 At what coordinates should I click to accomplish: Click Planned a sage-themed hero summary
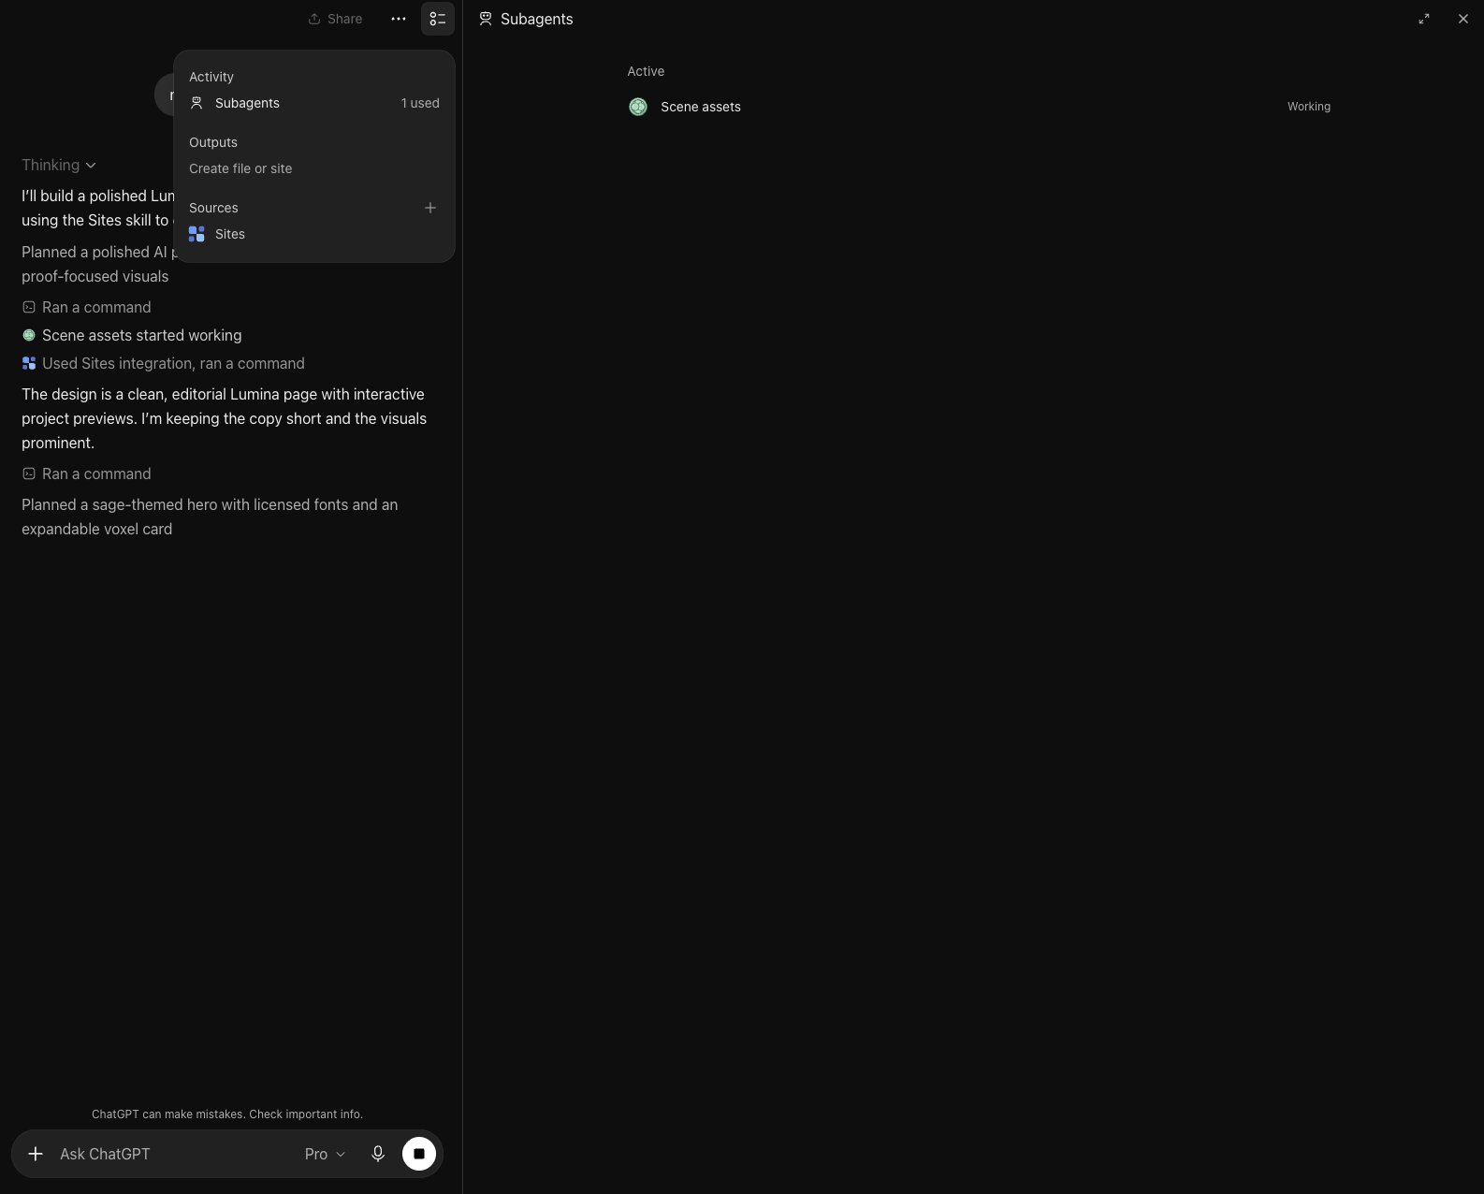tap(210, 517)
